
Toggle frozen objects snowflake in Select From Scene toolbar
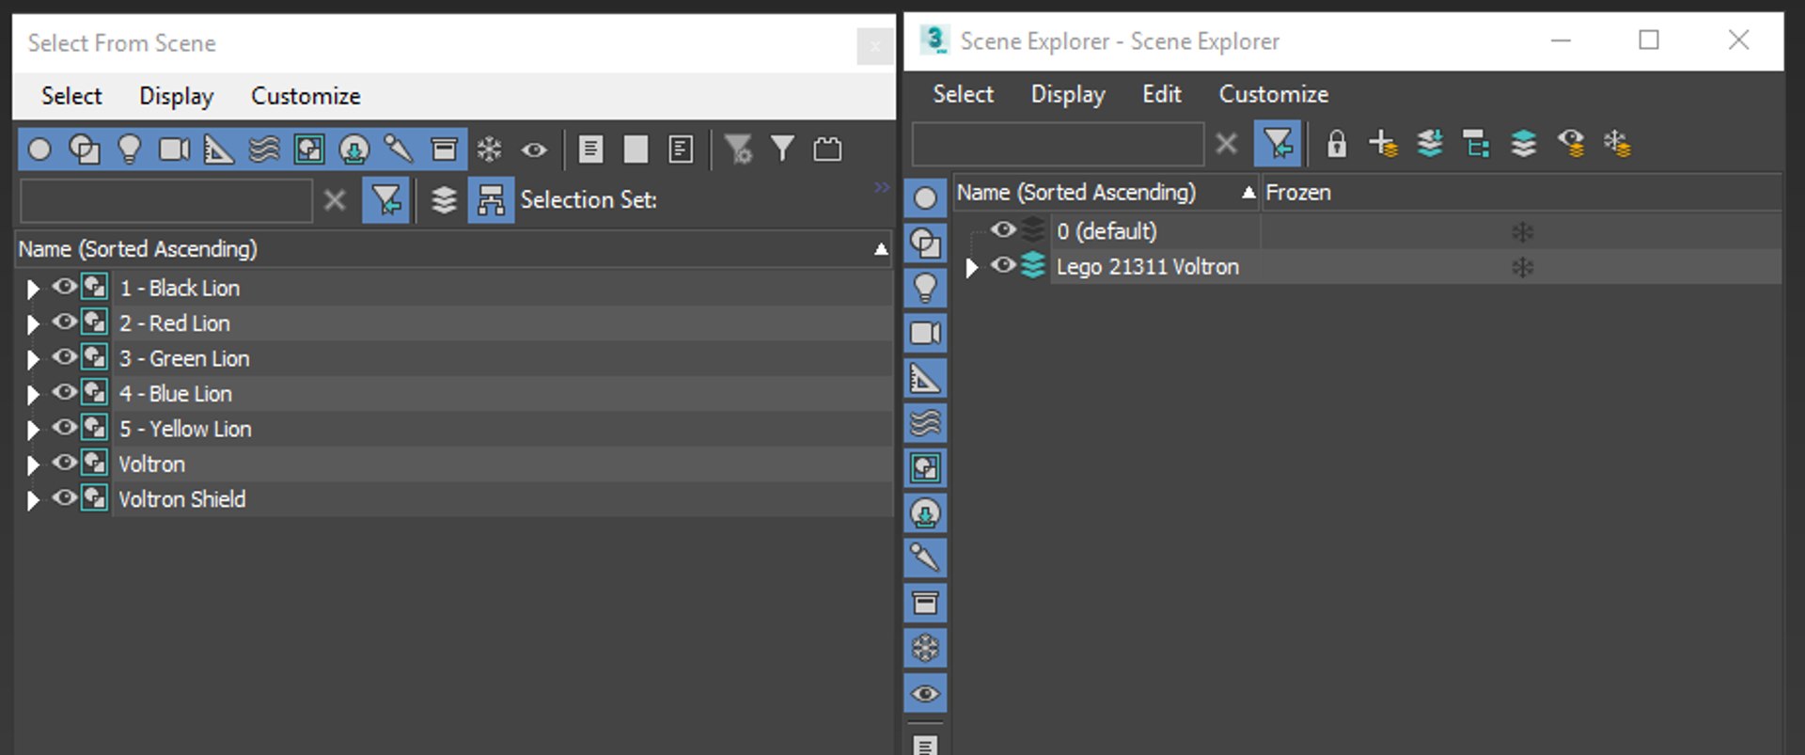pos(490,149)
